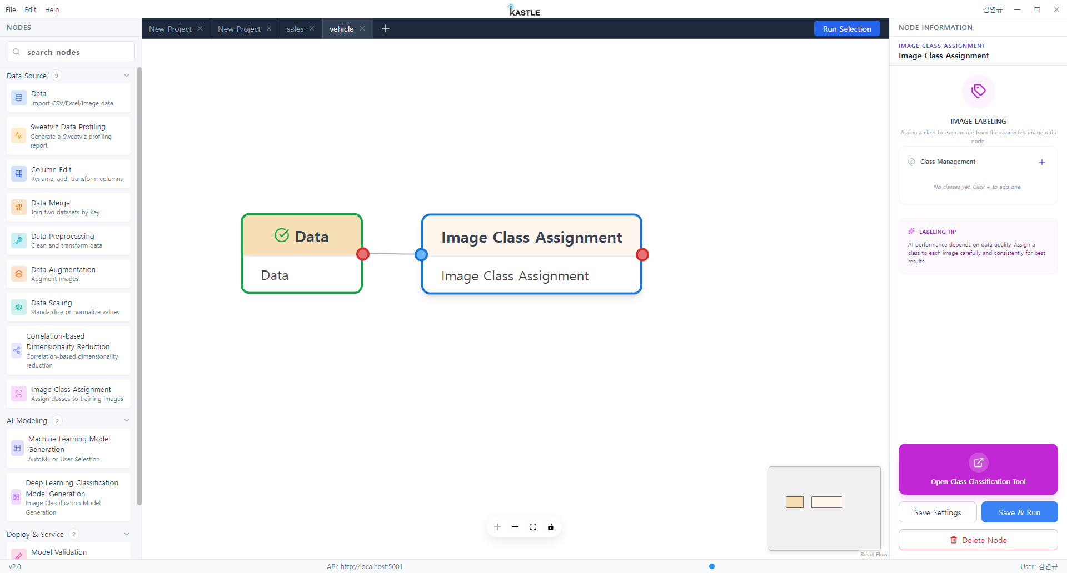Image resolution: width=1067 pixels, height=573 pixels.
Task: Collapse the Data Source section
Action: [127, 76]
